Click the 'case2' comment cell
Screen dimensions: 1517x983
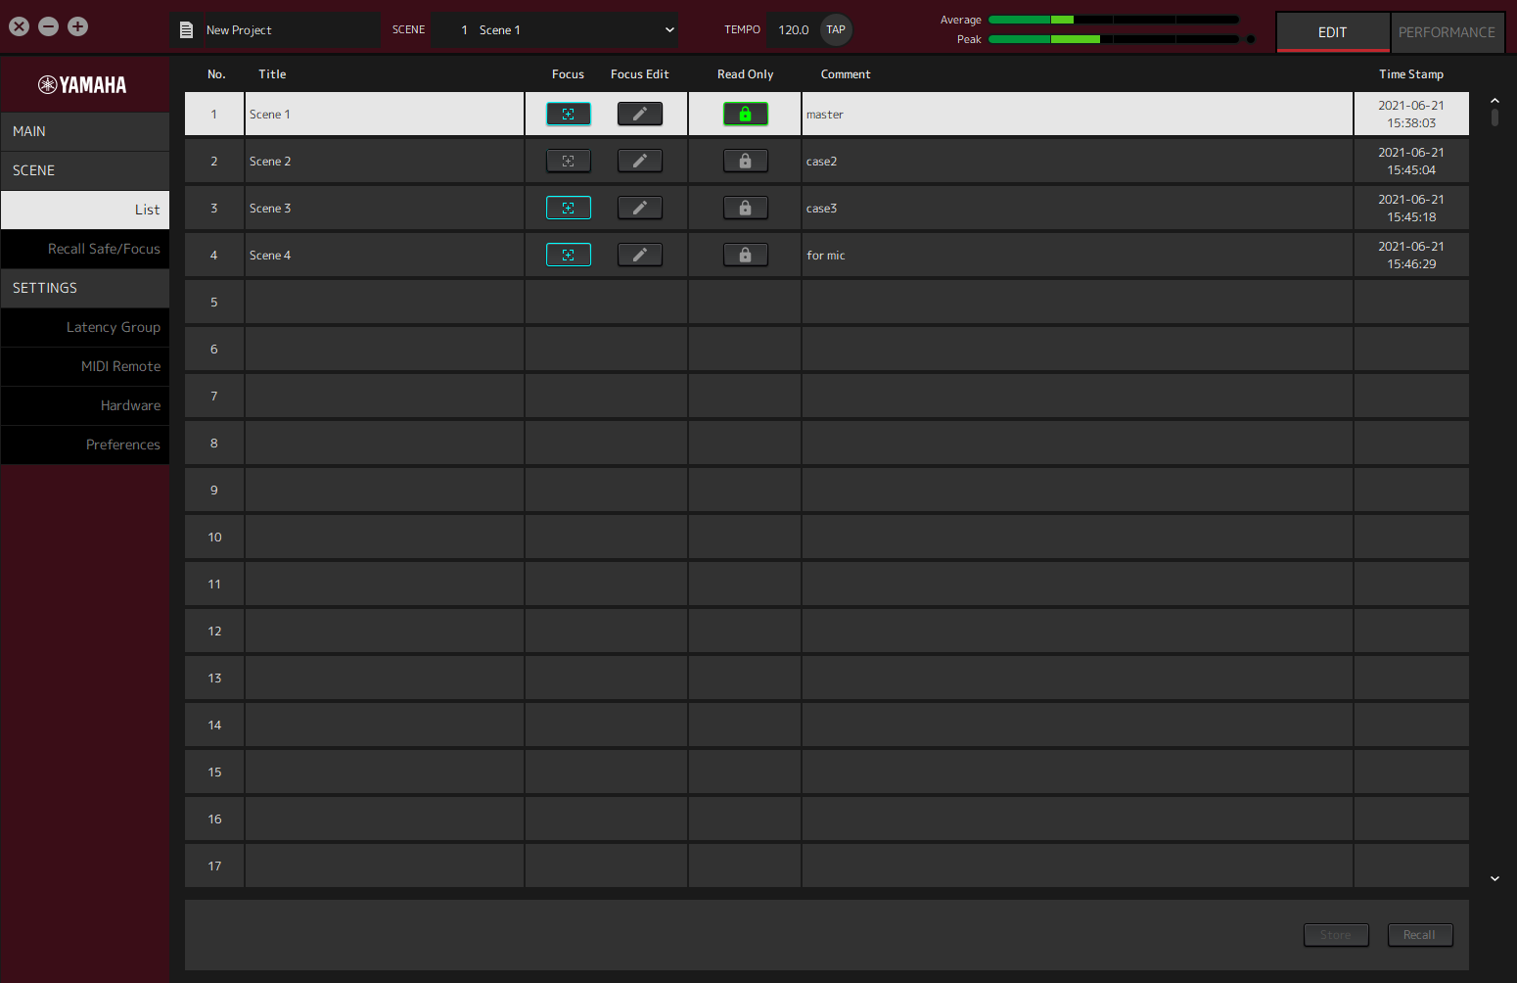pos(1078,161)
